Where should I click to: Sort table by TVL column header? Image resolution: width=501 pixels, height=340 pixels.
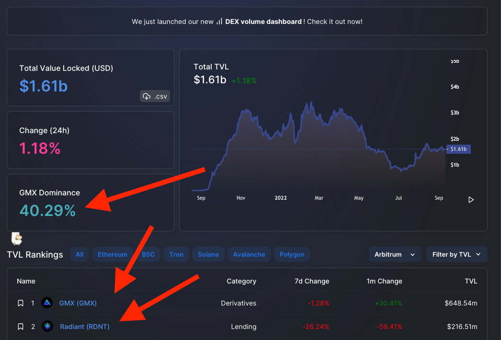[471, 281]
